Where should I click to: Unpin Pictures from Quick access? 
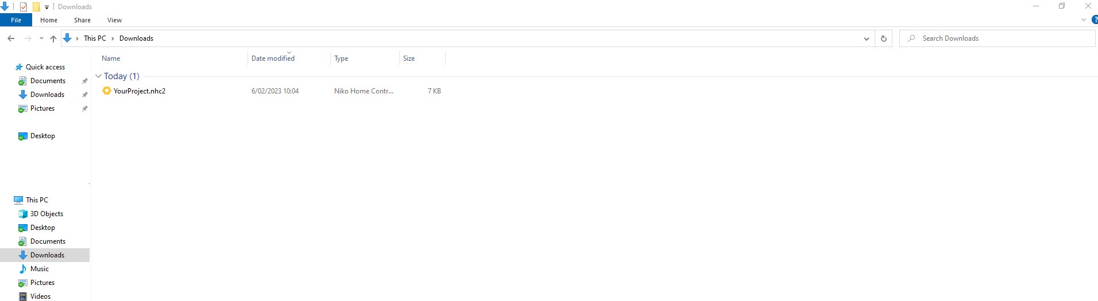point(84,108)
